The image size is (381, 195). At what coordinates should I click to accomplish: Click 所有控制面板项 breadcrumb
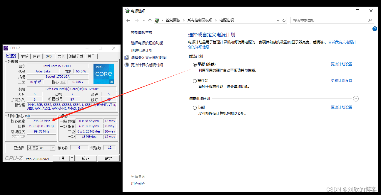(x=200, y=20)
